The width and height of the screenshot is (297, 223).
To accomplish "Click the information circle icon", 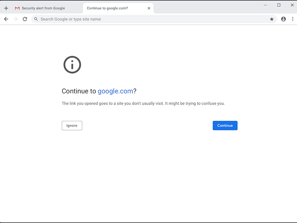I will click(x=72, y=65).
